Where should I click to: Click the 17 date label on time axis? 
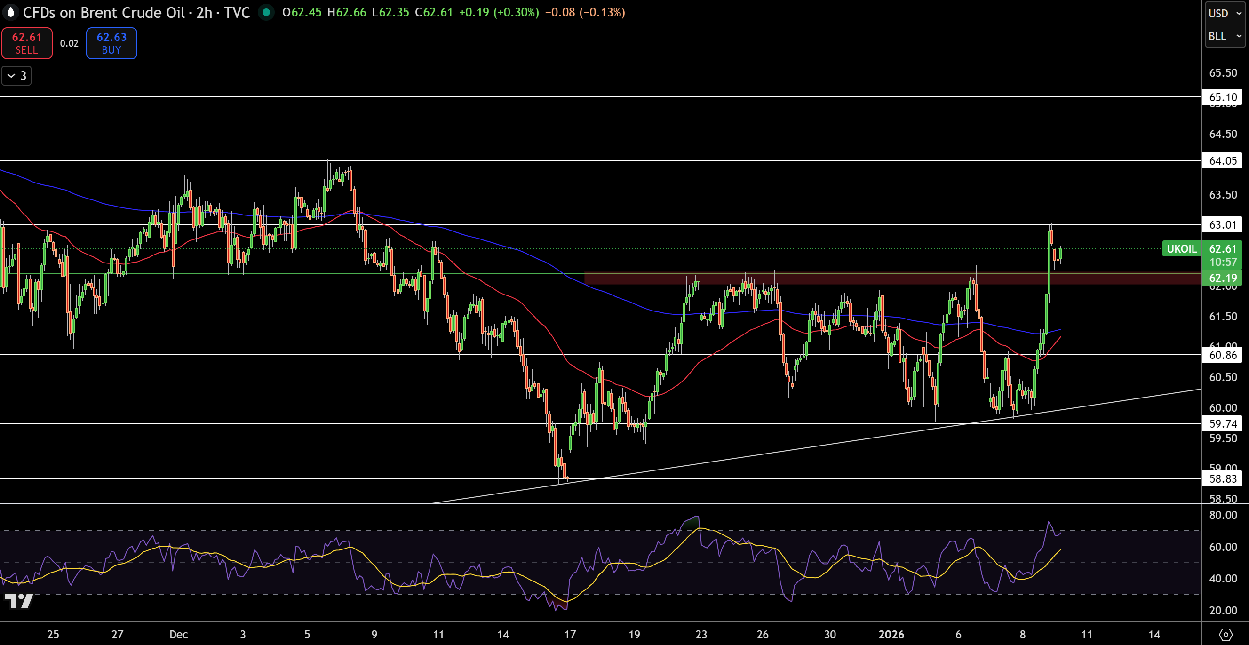coord(570,634)
